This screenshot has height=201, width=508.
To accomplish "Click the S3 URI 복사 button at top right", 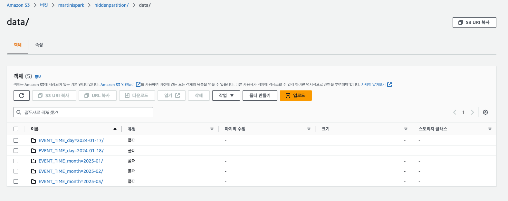I will click(474, 22).
